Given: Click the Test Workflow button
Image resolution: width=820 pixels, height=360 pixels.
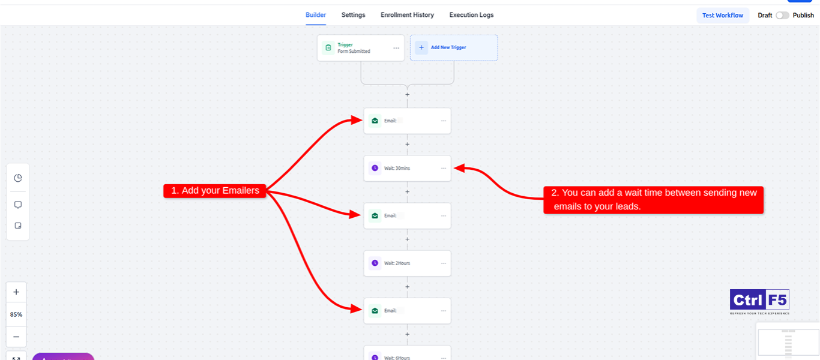Looking at the screenshot, I should tap(723, 15).
